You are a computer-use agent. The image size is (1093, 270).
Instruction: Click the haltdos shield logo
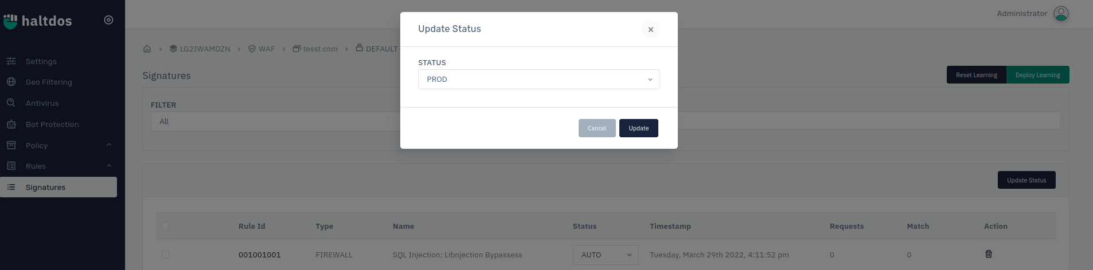tap(10, 21)
